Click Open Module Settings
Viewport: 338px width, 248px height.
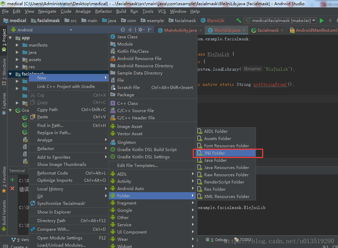(x=69, y=238)
